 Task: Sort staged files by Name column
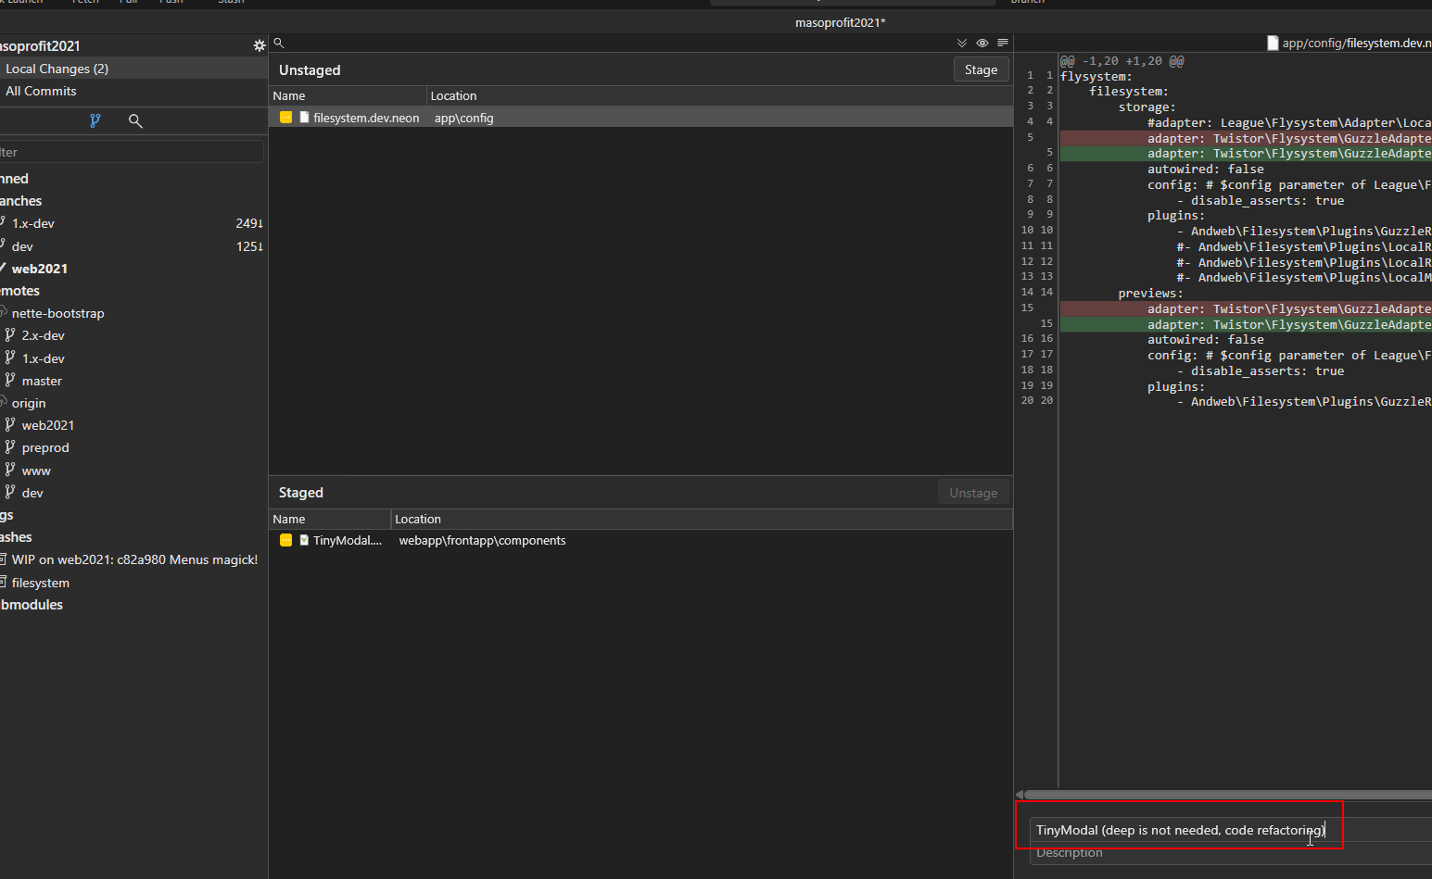click(x=330, y=519)
